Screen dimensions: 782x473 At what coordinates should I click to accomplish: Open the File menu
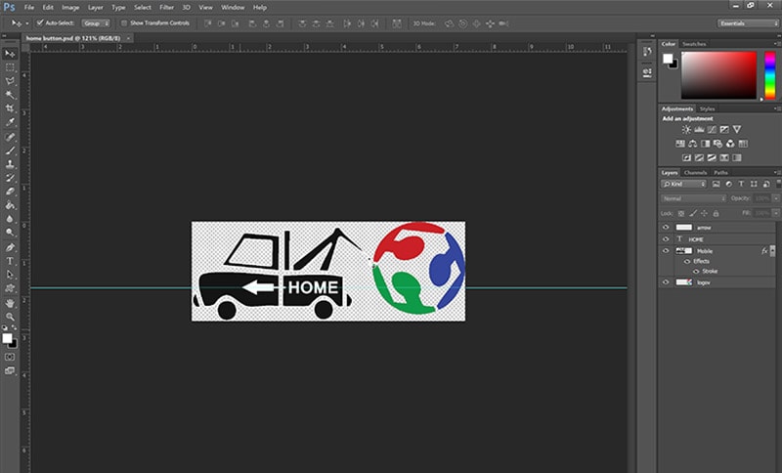click(29, 8)
